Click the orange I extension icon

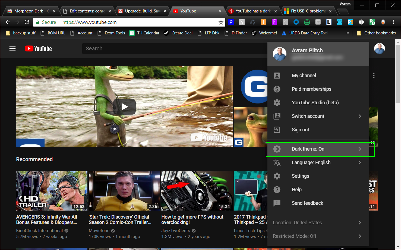[x=264, y=22]
